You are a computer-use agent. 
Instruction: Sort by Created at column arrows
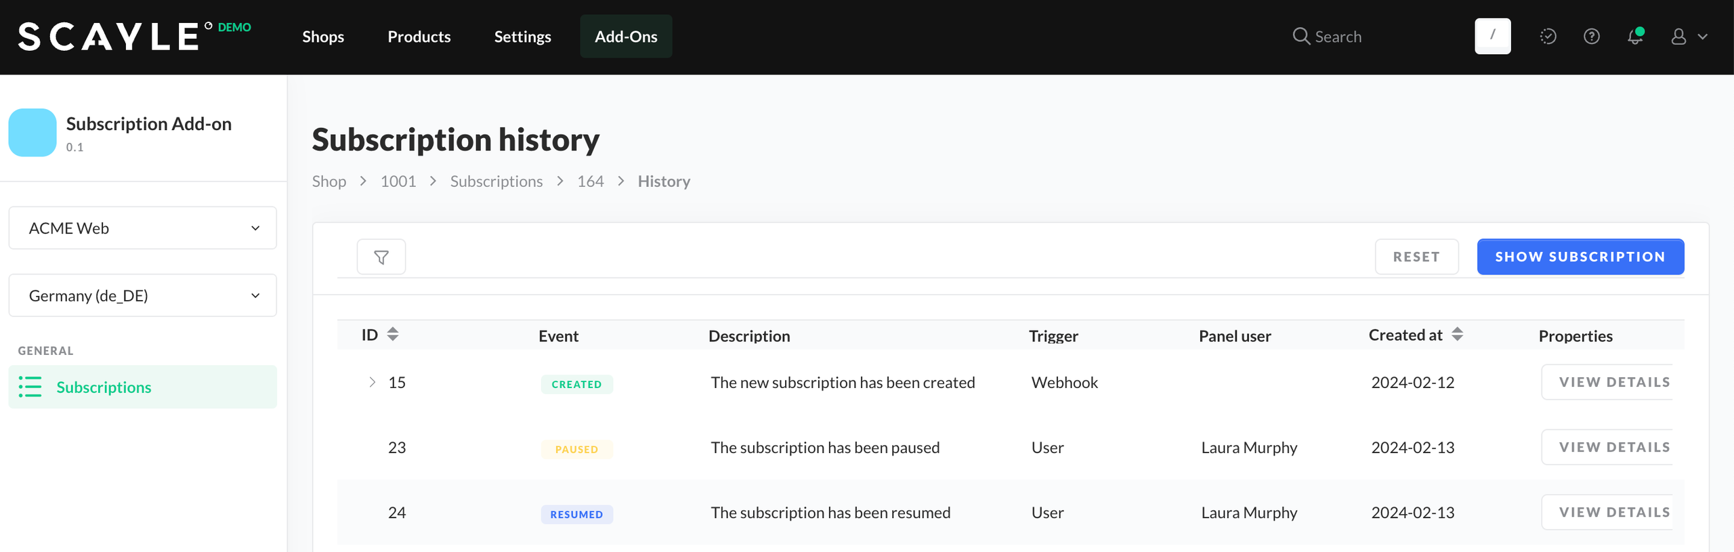[x=1457, y=335]
